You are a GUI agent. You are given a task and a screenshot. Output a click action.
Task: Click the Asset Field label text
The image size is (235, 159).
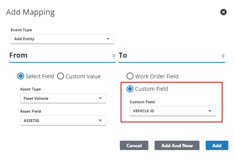coord(31,111)
